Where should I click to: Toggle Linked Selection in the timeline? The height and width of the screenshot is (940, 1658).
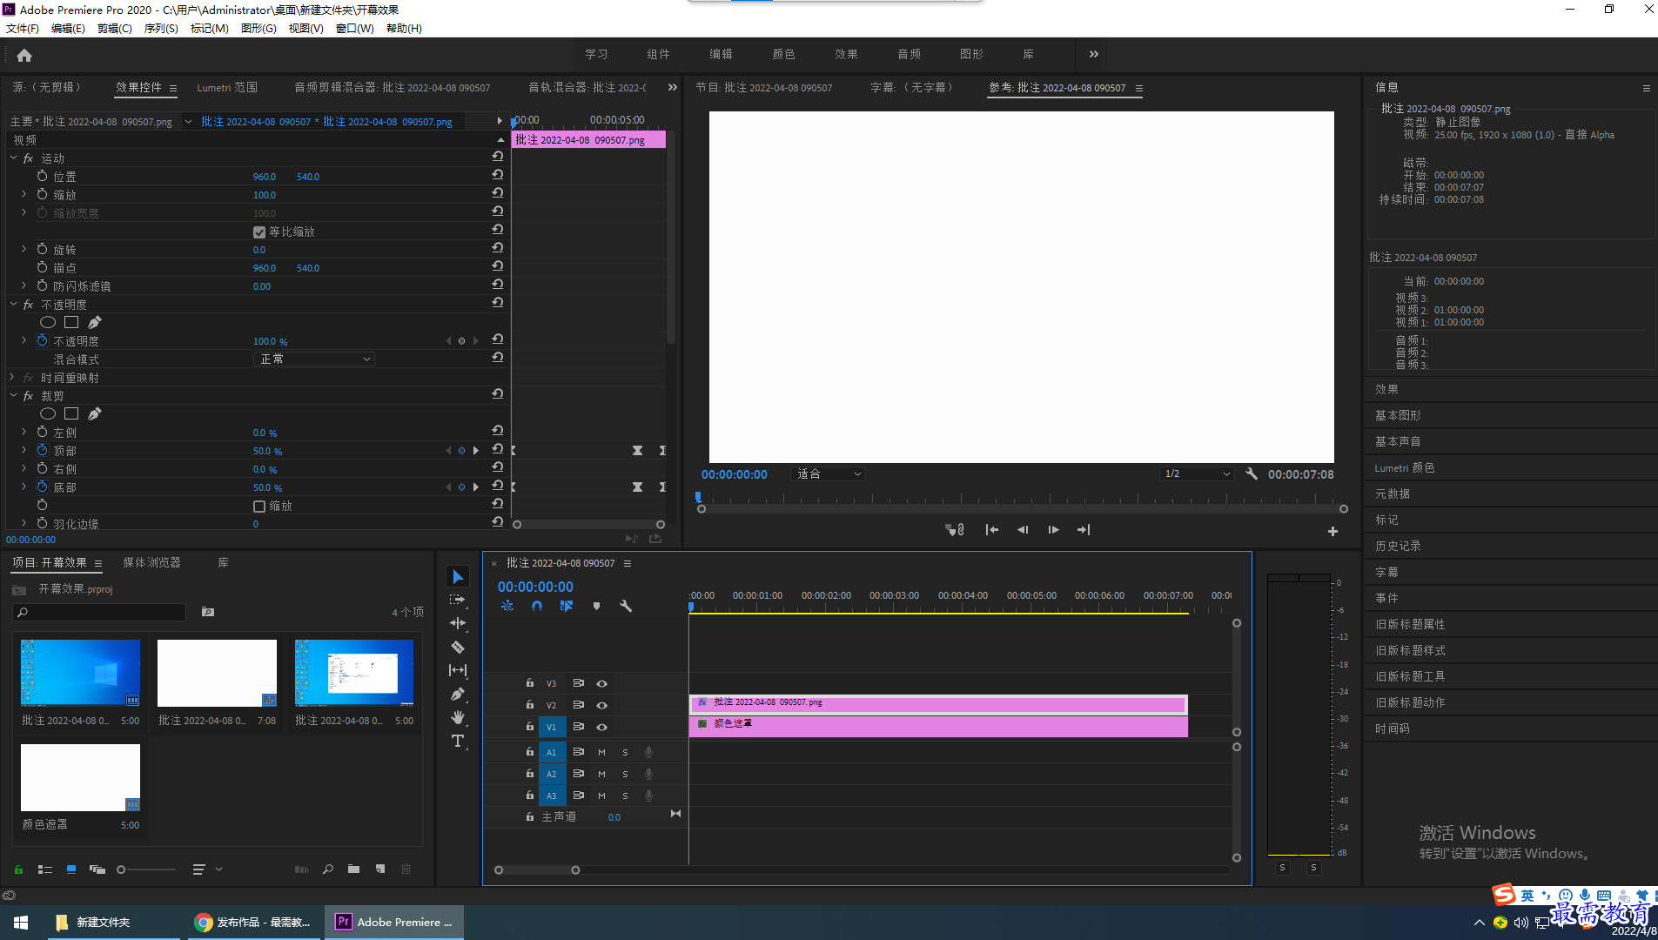(567, 606)
